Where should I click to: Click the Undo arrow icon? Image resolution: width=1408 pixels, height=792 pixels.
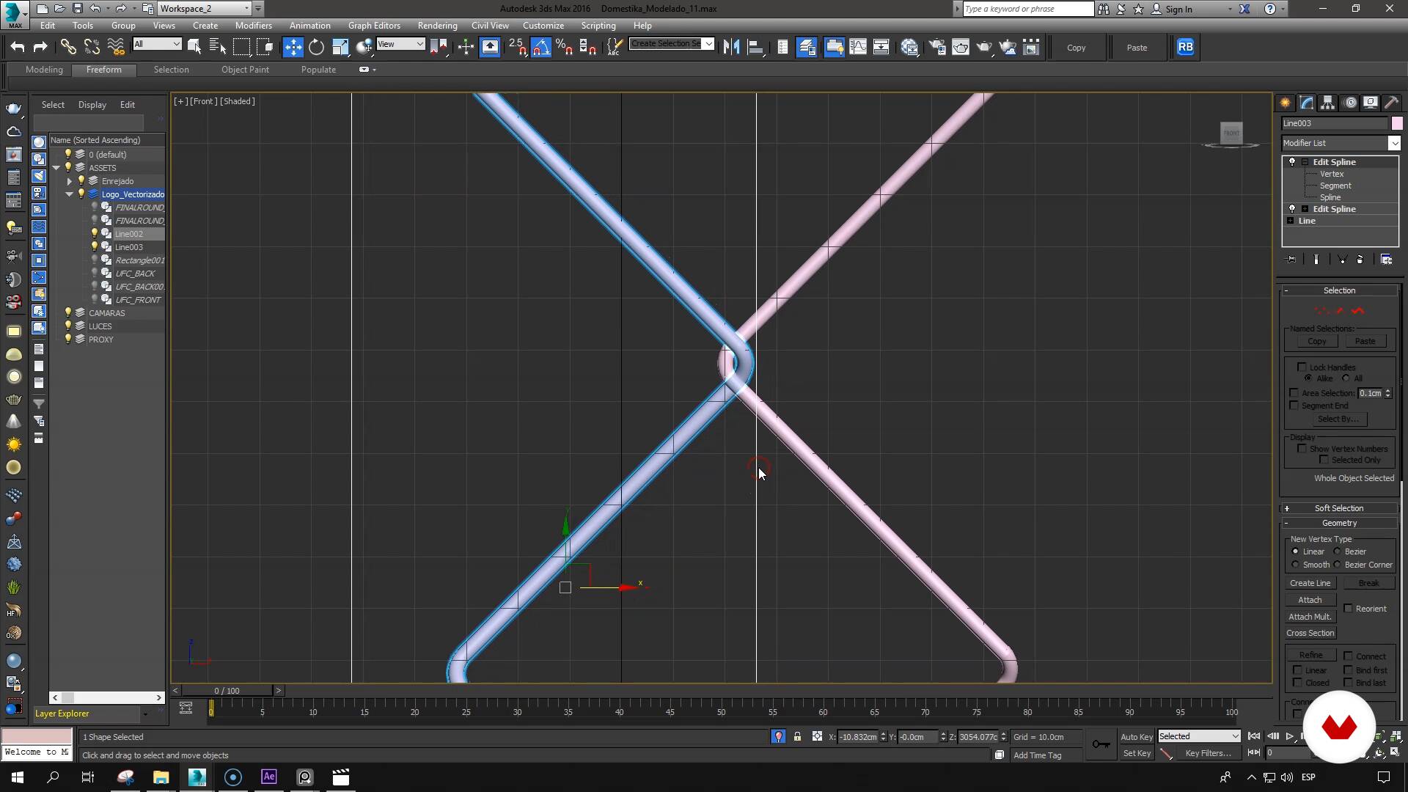point(17,47)
